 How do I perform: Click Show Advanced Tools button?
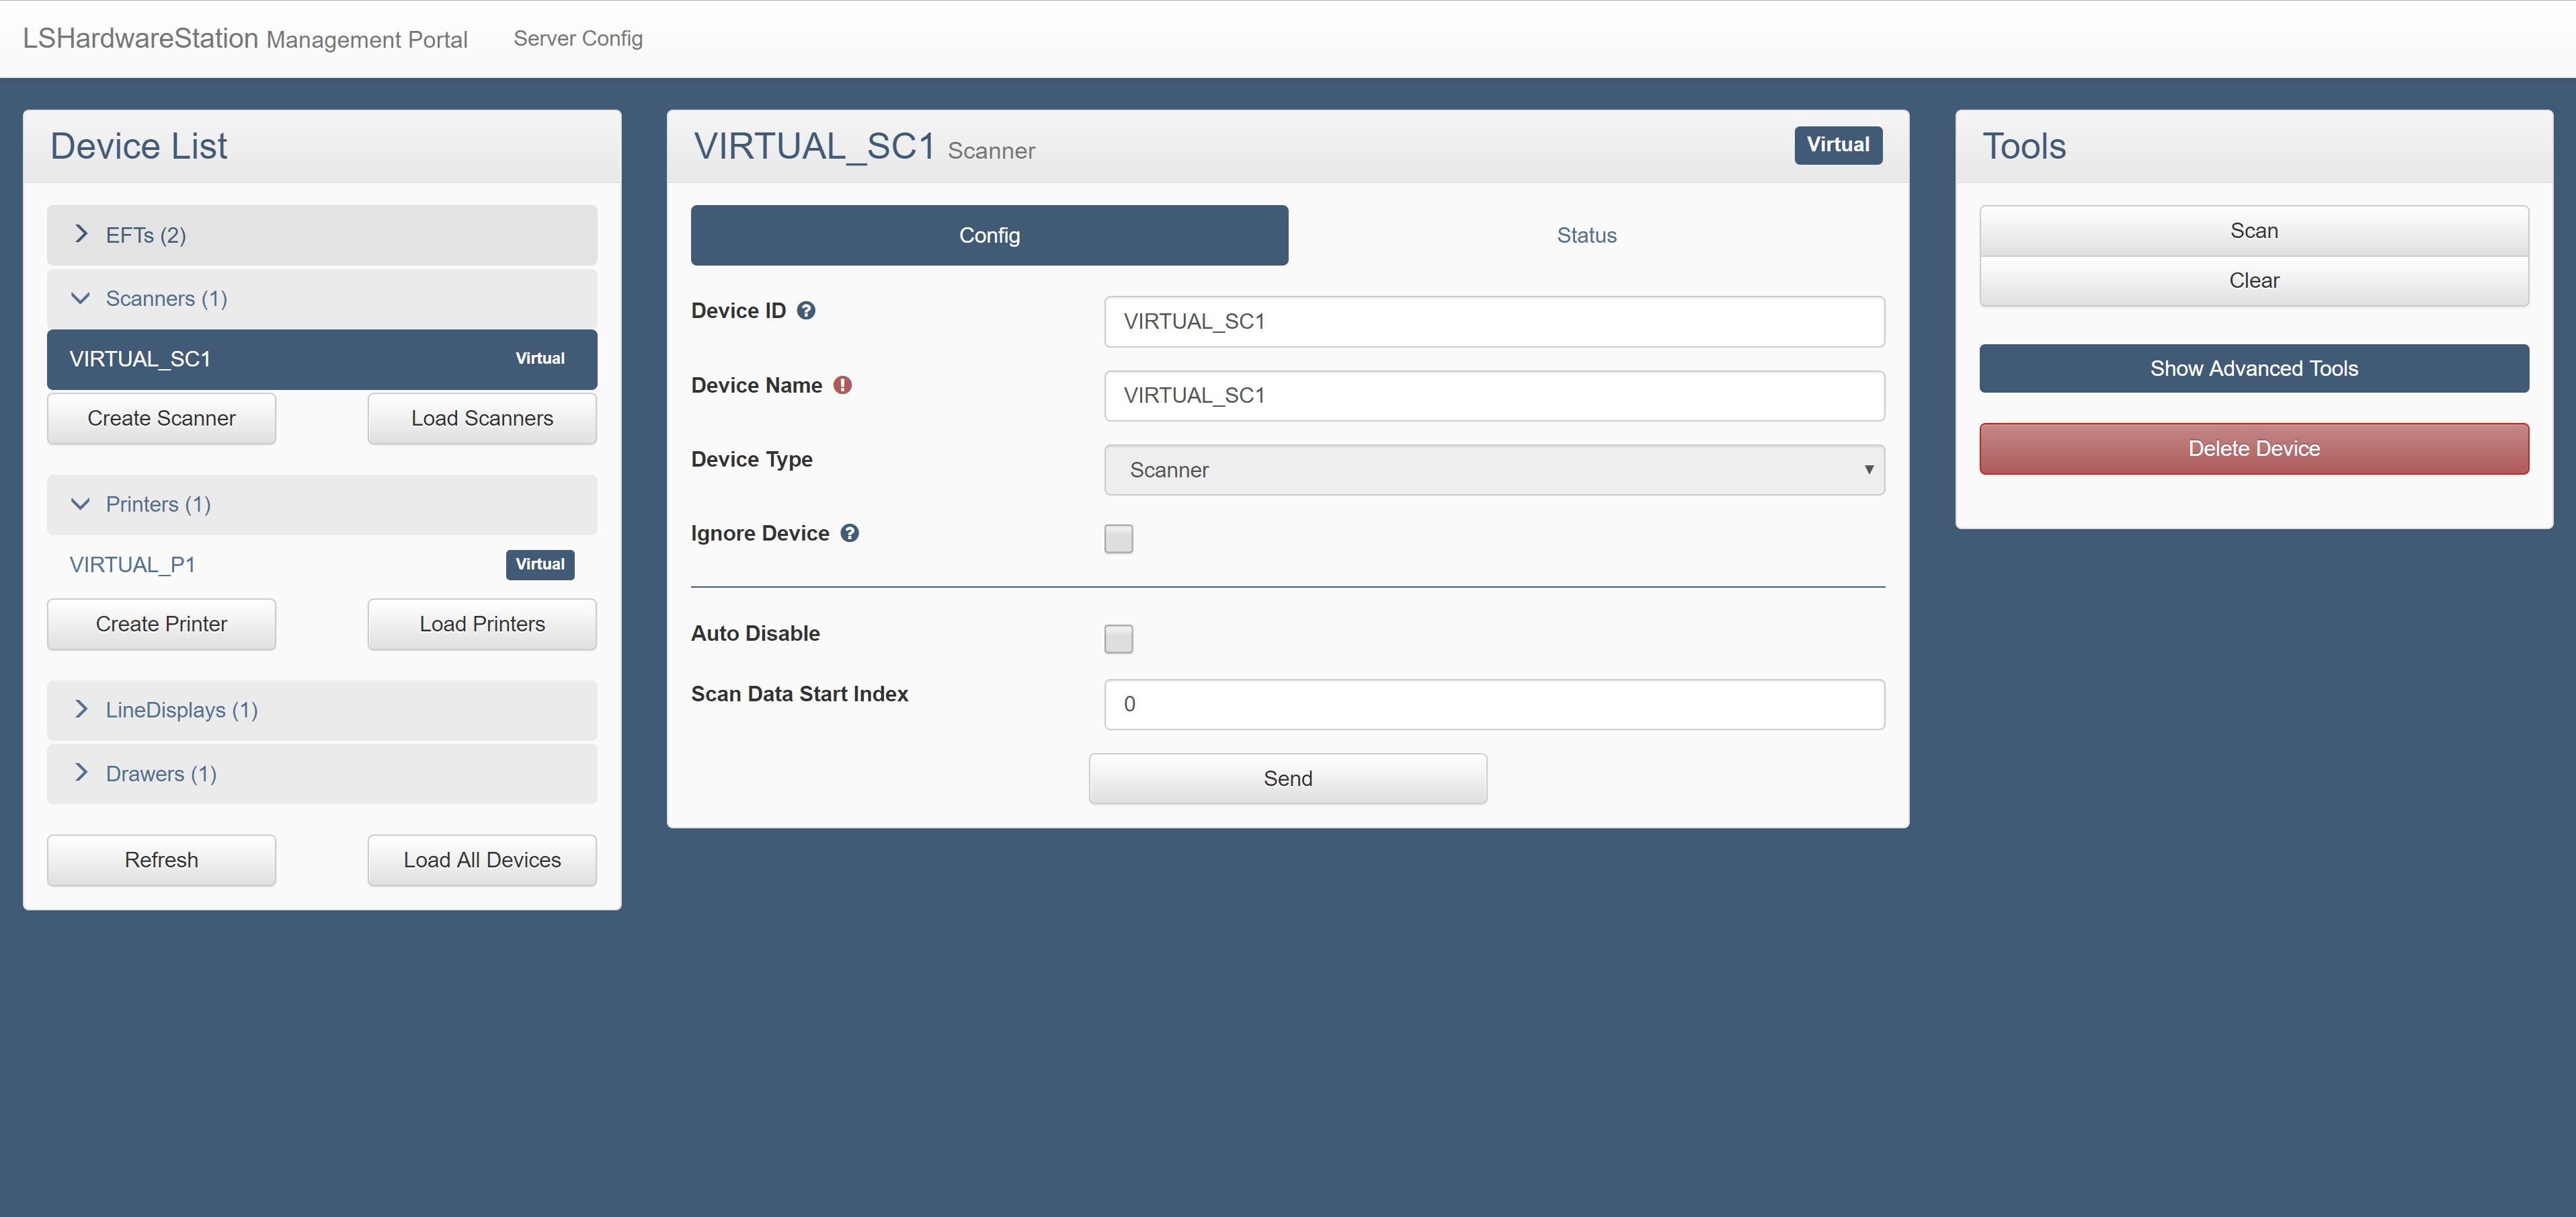point(2253,369)
